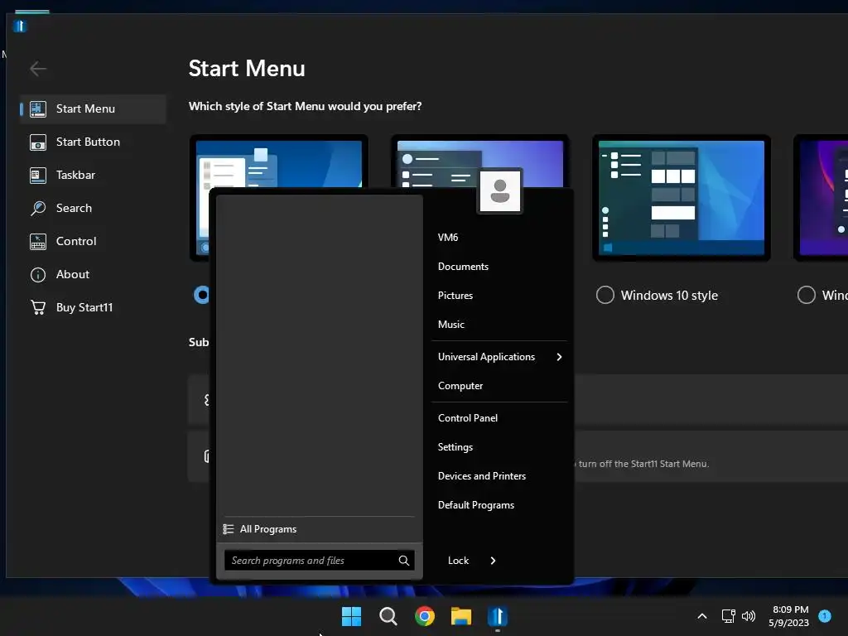848x636 pixels.
Task: Click the Control keyboard icon in sidebar
Action: point(38,241)
